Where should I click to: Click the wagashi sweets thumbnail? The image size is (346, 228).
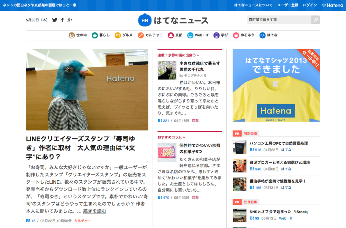167,152
